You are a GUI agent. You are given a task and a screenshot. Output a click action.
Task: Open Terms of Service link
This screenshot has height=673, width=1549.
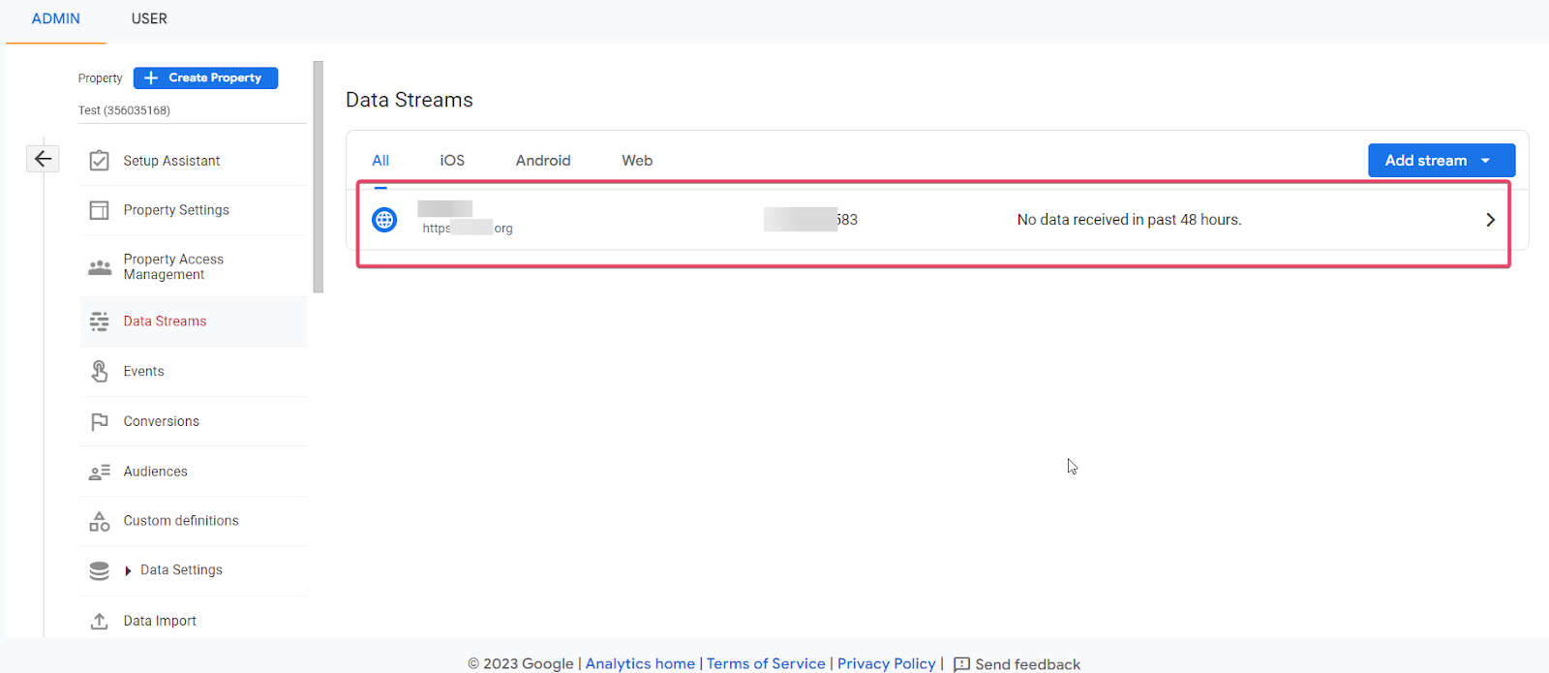766,663
